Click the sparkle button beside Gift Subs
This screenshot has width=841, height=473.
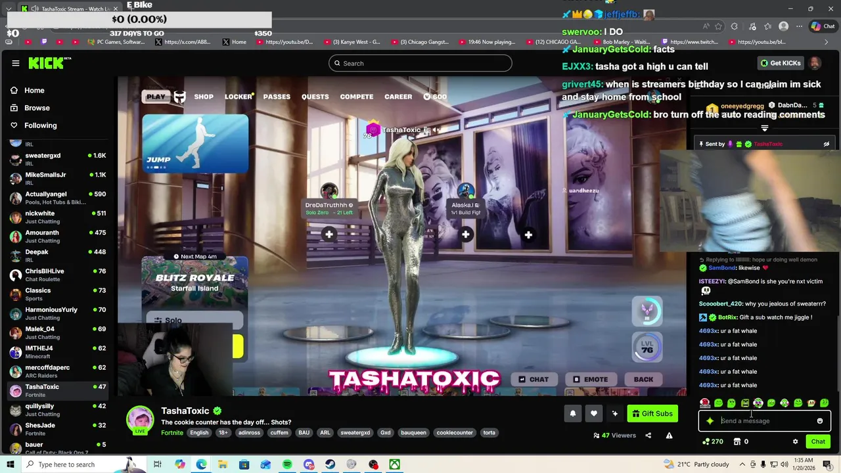(615, 413)
